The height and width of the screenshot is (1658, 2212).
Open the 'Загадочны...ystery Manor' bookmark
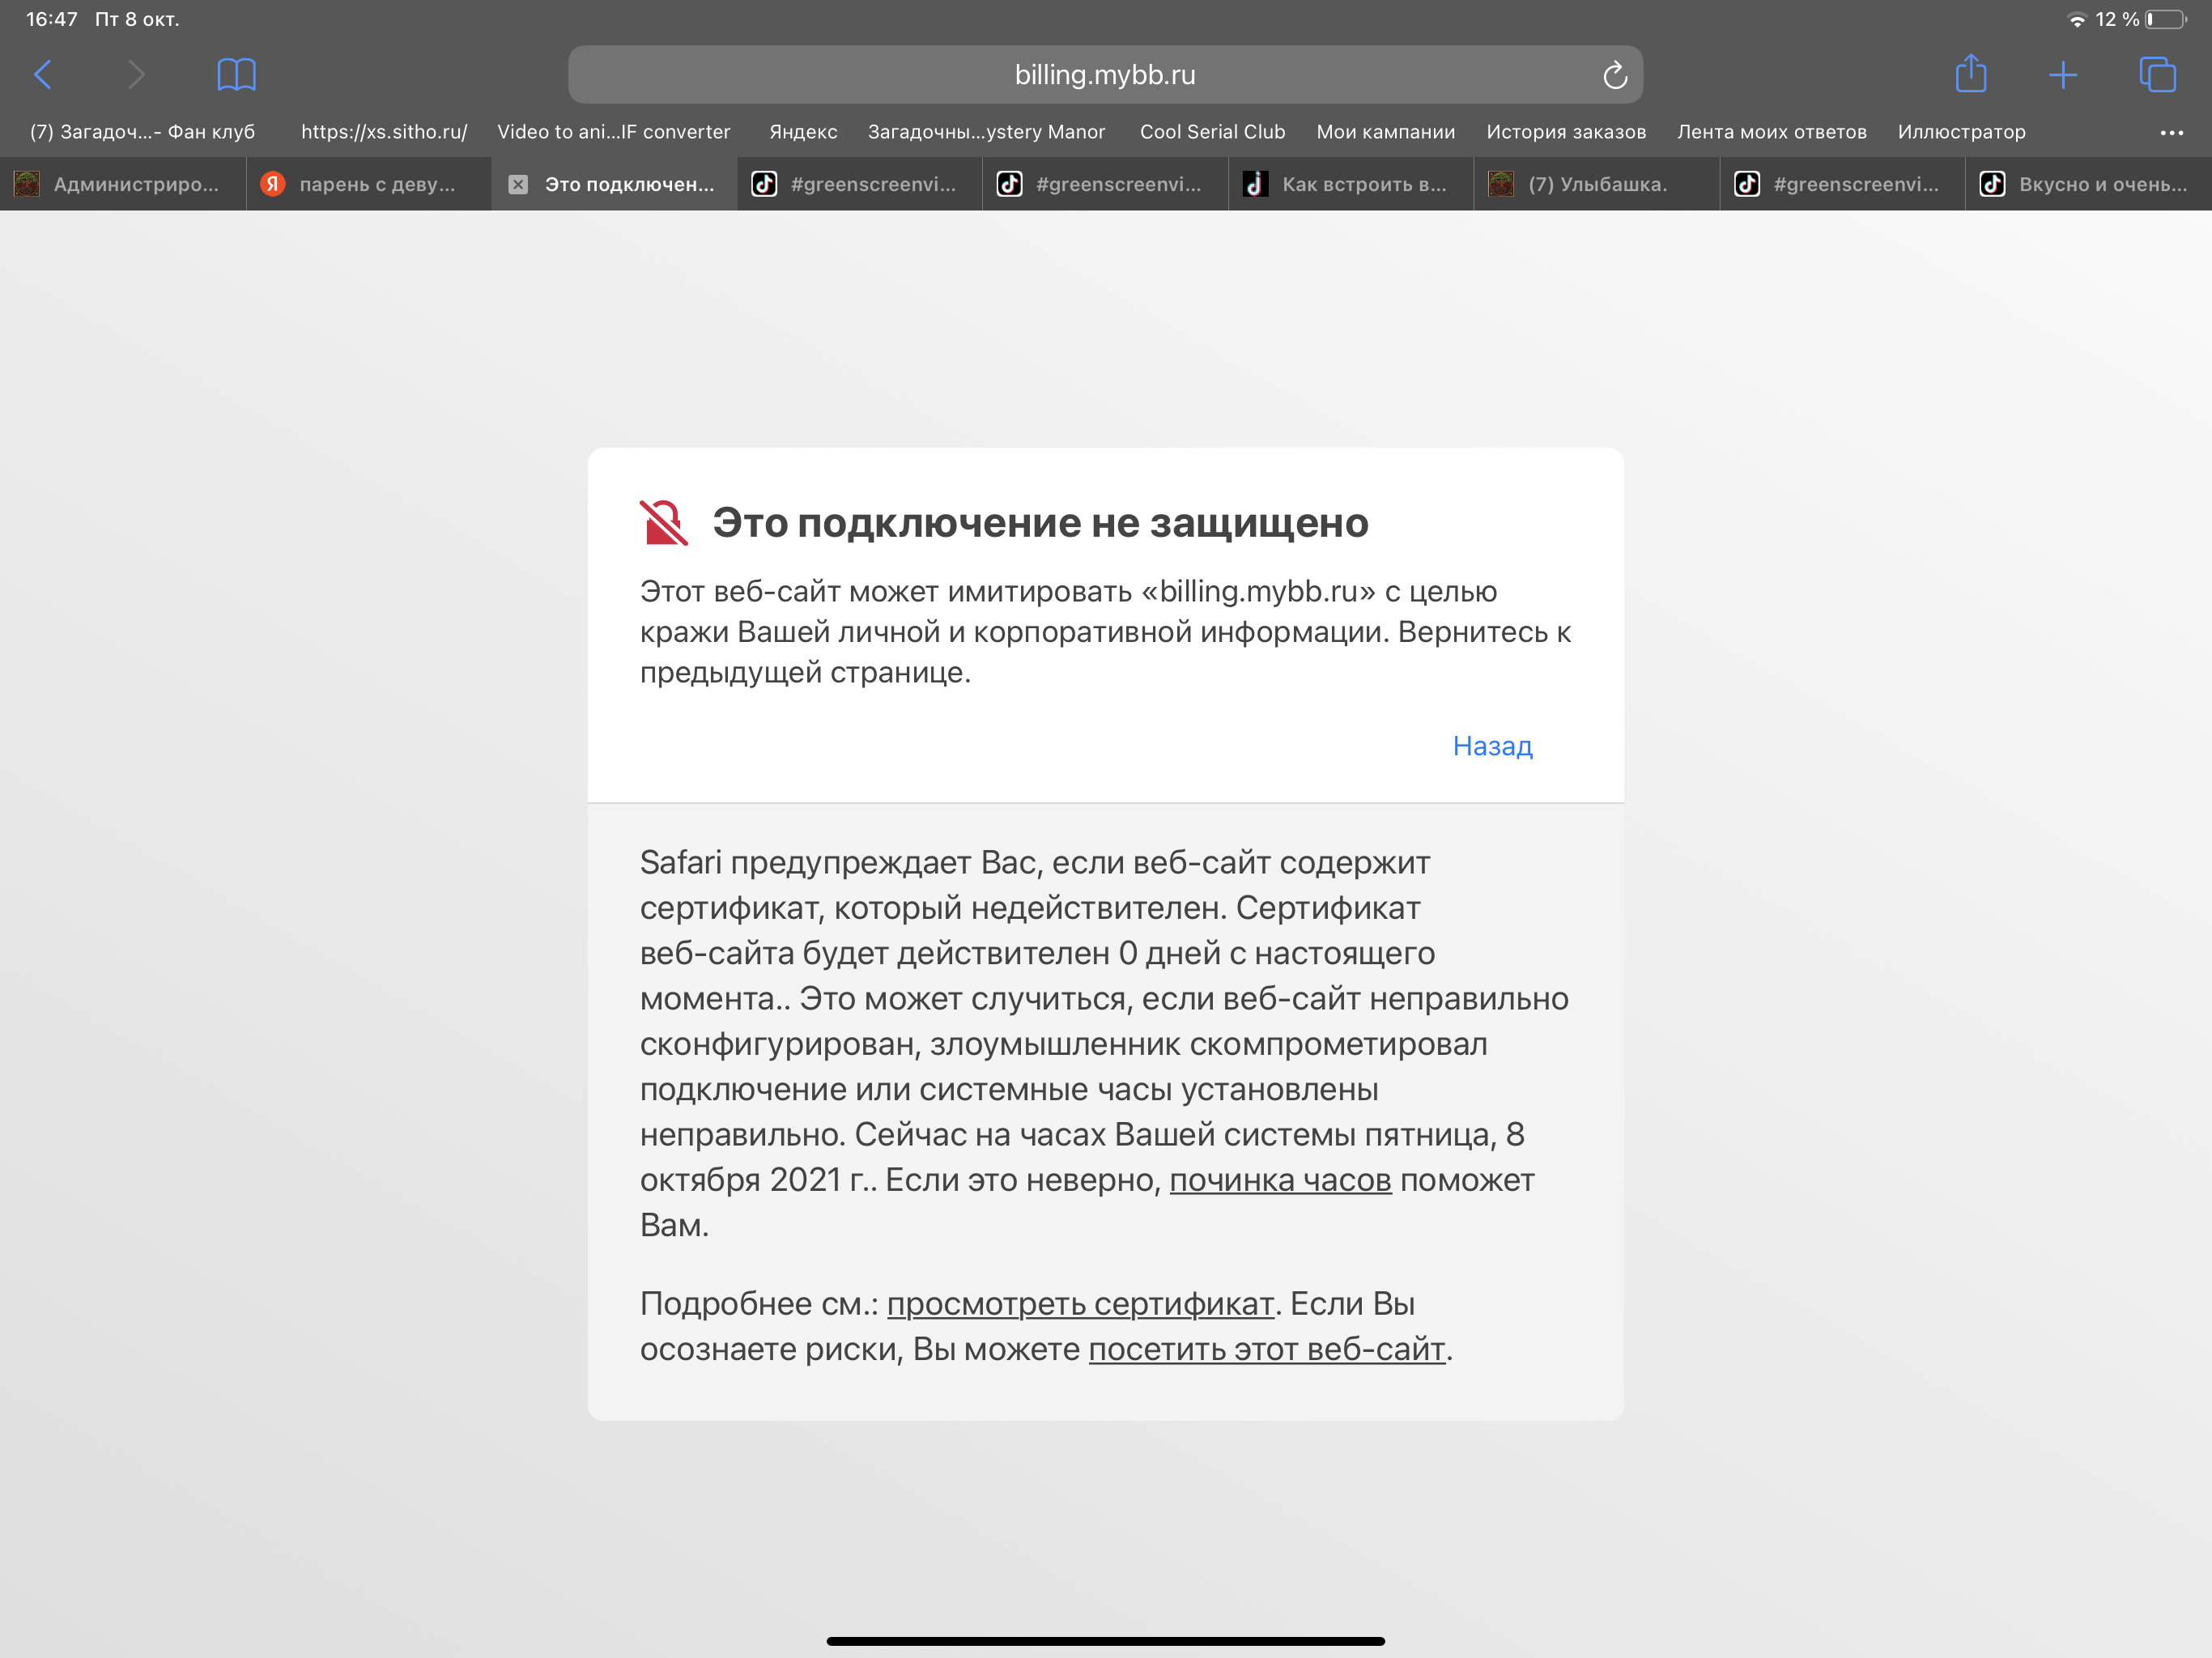coord(986,132)
